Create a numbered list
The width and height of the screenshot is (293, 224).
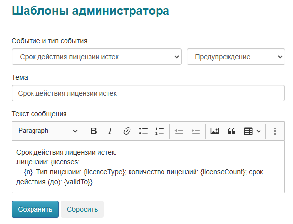160,131
